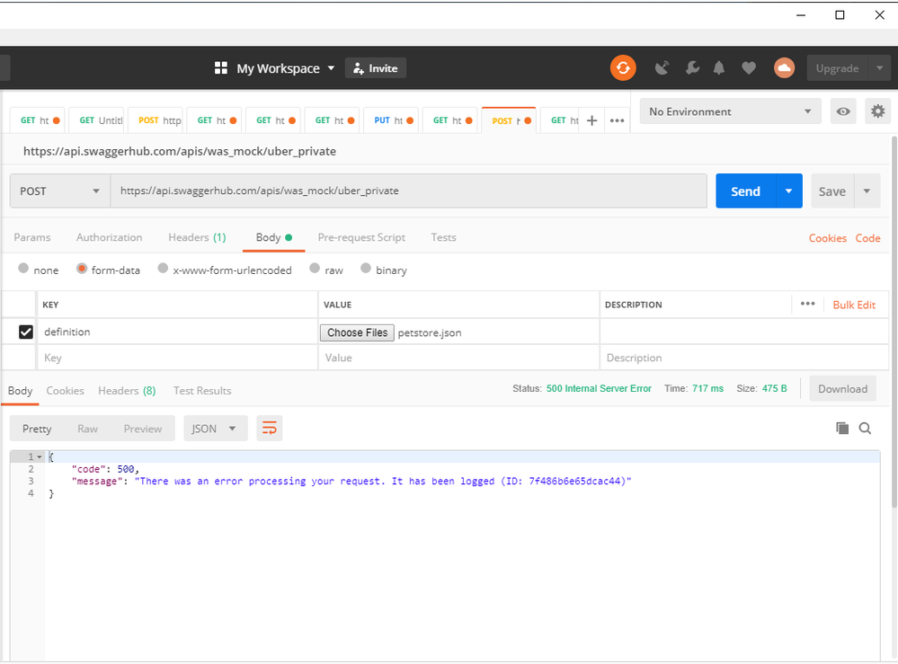Click the heart icon in header
898x664 pixels.
[x=748, y=68]
